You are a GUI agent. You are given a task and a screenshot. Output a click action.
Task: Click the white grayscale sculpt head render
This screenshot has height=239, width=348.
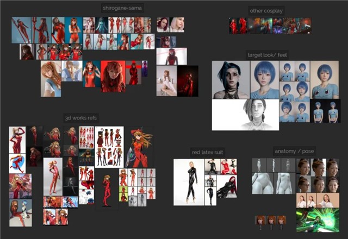(245, 115)
